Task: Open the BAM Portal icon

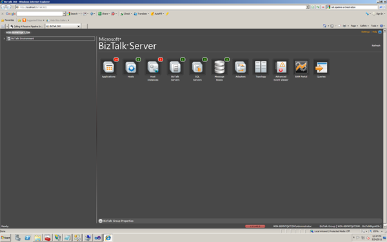Action: pos(301,67)
